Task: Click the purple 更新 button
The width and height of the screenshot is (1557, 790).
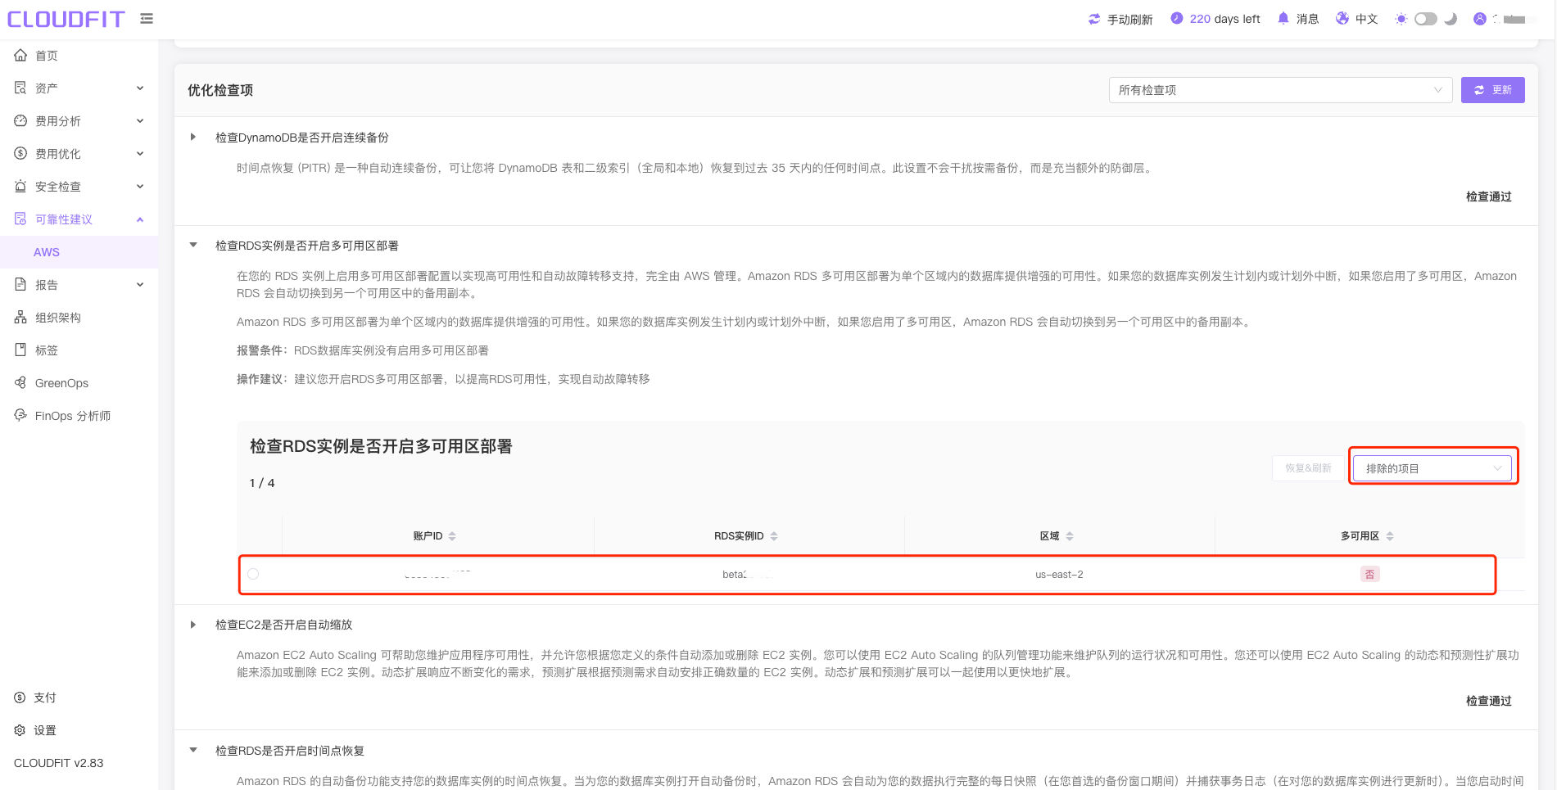Action: point(1492,90)
